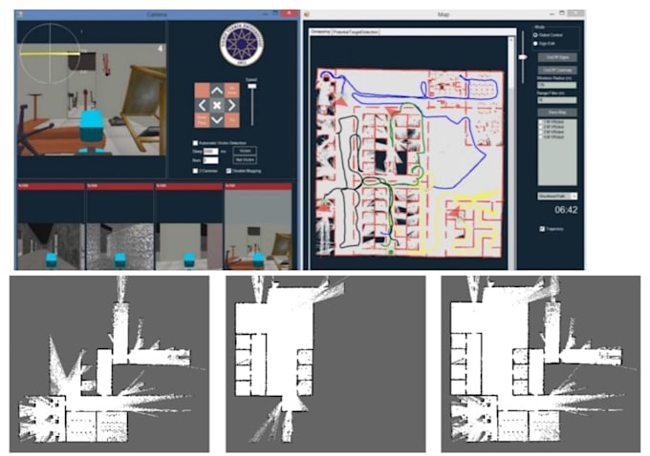Click the bottom-left orange pad button
Screen dimensions: 650x456
tap(202, 120)
